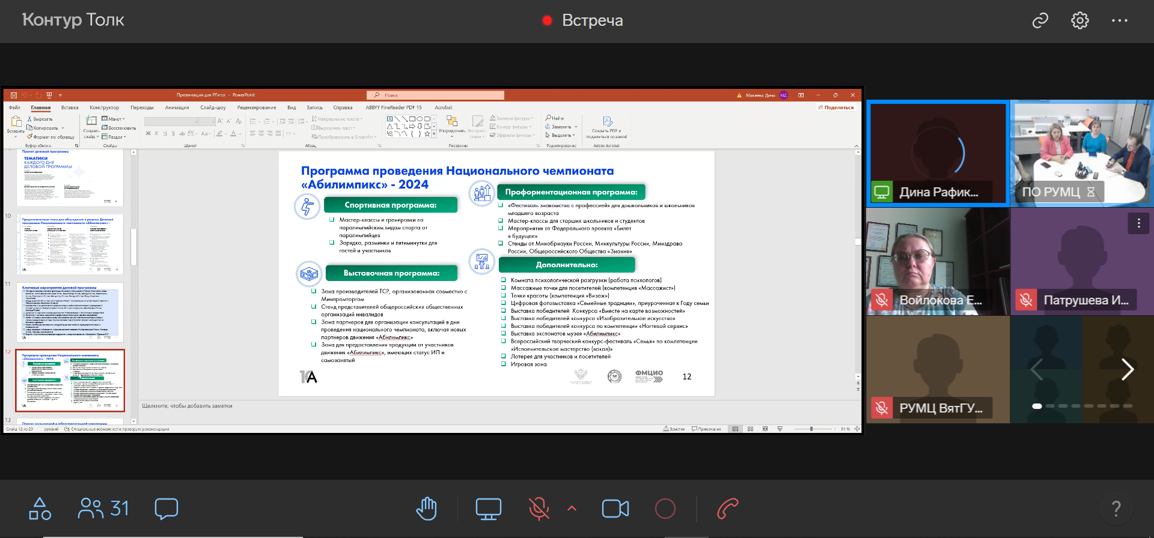Open the font size combo box

click(x=207, y=121)
